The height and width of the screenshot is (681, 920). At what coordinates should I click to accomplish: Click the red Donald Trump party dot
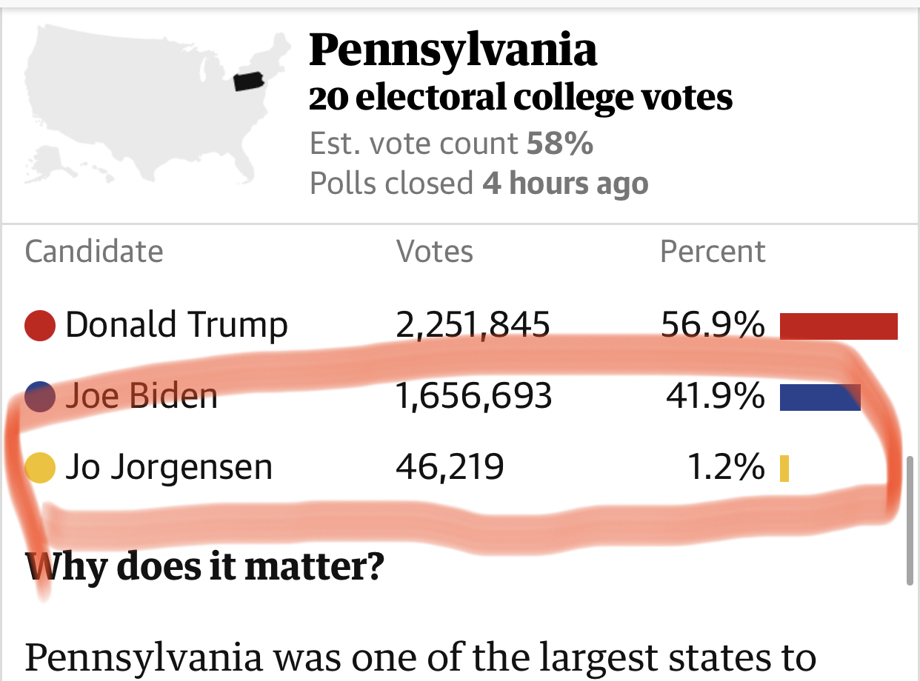[x=40, y=326]
